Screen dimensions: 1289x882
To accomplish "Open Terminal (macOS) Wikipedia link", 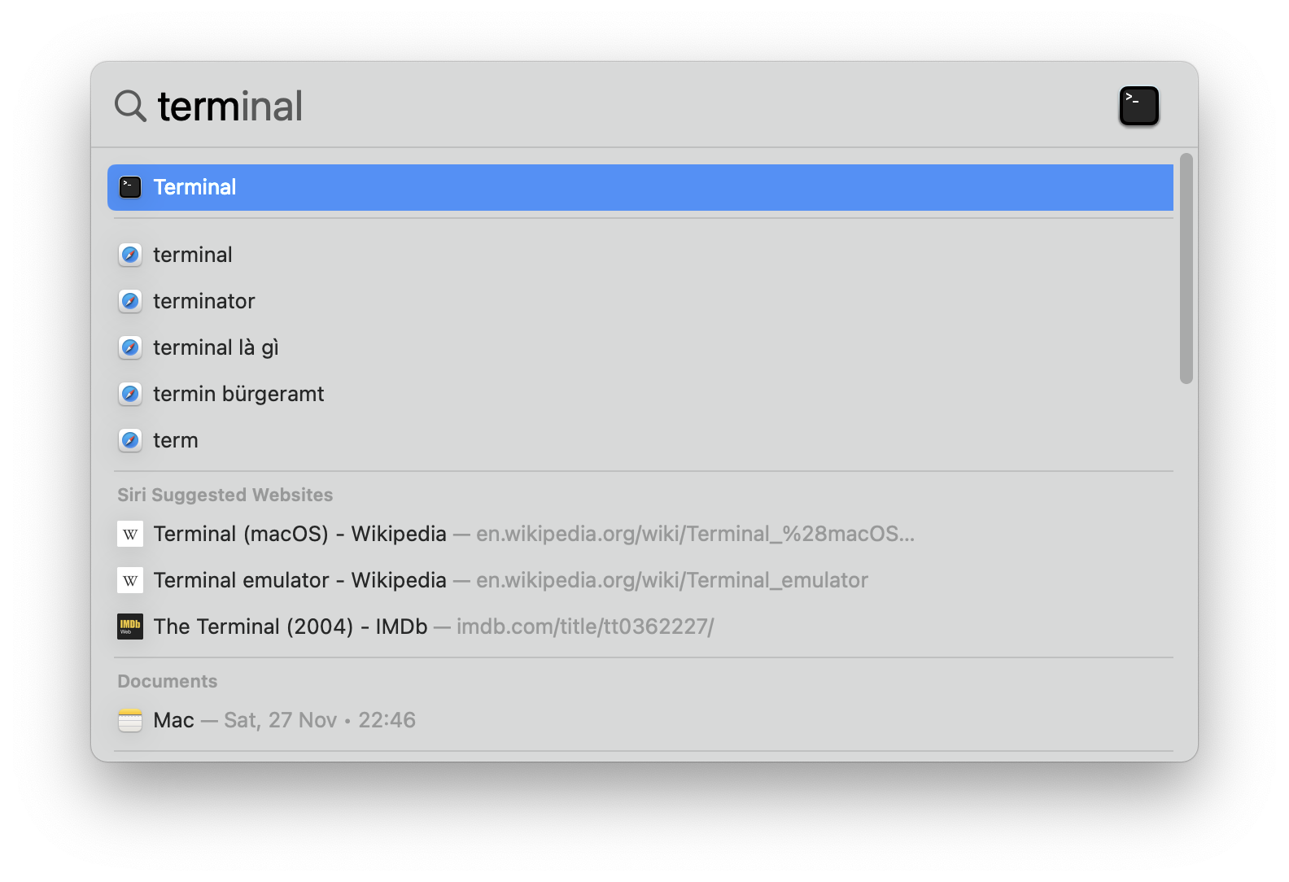I will pos(299,534).
